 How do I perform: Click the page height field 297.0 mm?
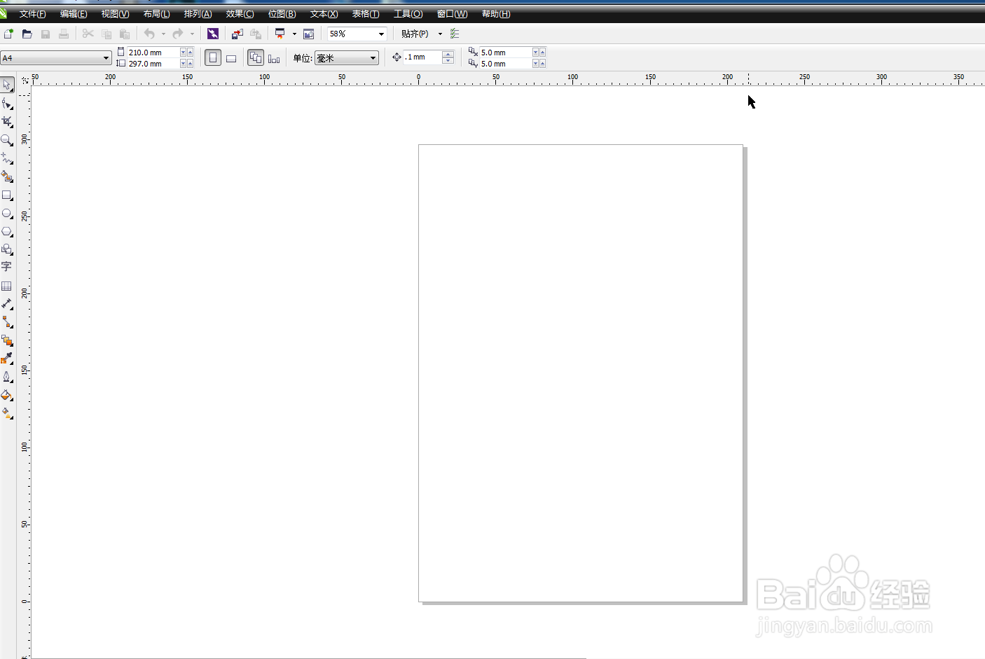153,64
